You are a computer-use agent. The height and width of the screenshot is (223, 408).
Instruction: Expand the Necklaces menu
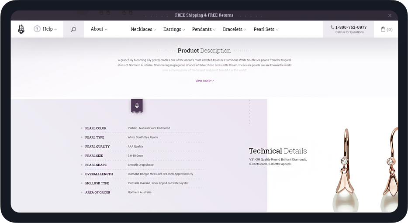(x=143, y=30)
